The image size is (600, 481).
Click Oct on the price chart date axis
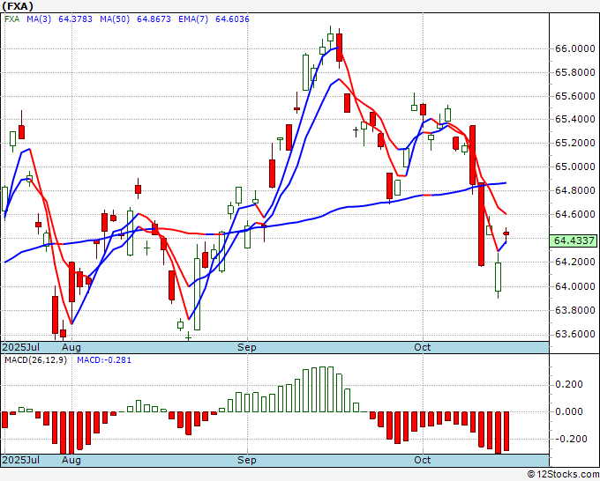tap(423, 347)
